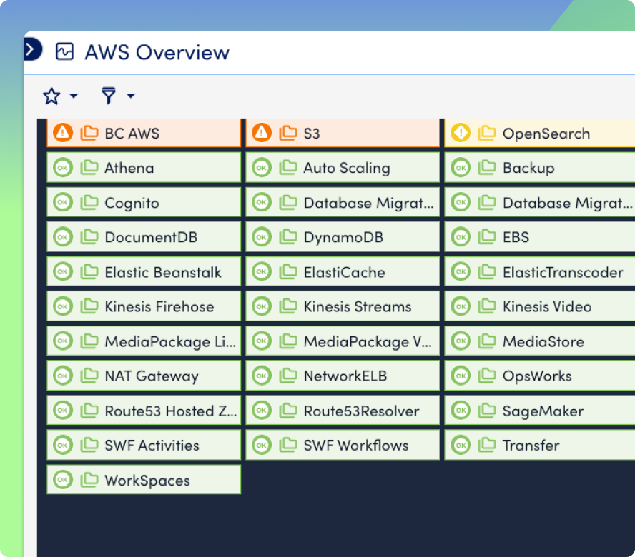Image resolution: width=635 pixels, height=557 pixels.
Task: Select the NetworkELB label
Action: tap(345, 376)
